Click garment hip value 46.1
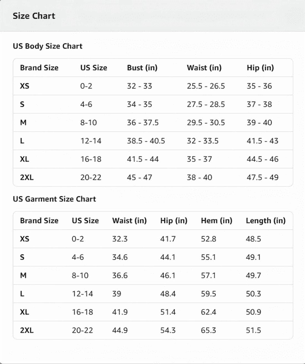This screenshot has width=305, height=364. coord(168,275)
